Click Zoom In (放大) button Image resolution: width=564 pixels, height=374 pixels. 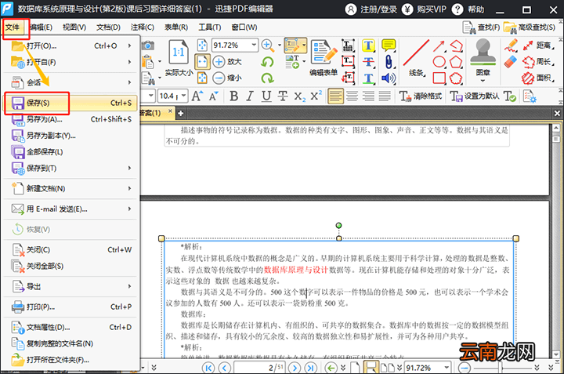[x=227, y=62]
